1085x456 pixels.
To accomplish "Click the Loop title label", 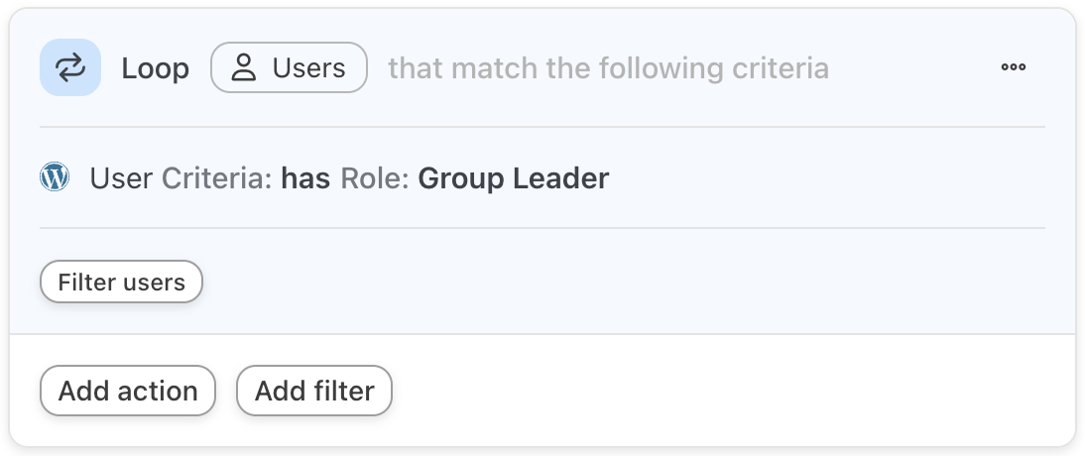I will pyautogui.click(x=155, y=68).
